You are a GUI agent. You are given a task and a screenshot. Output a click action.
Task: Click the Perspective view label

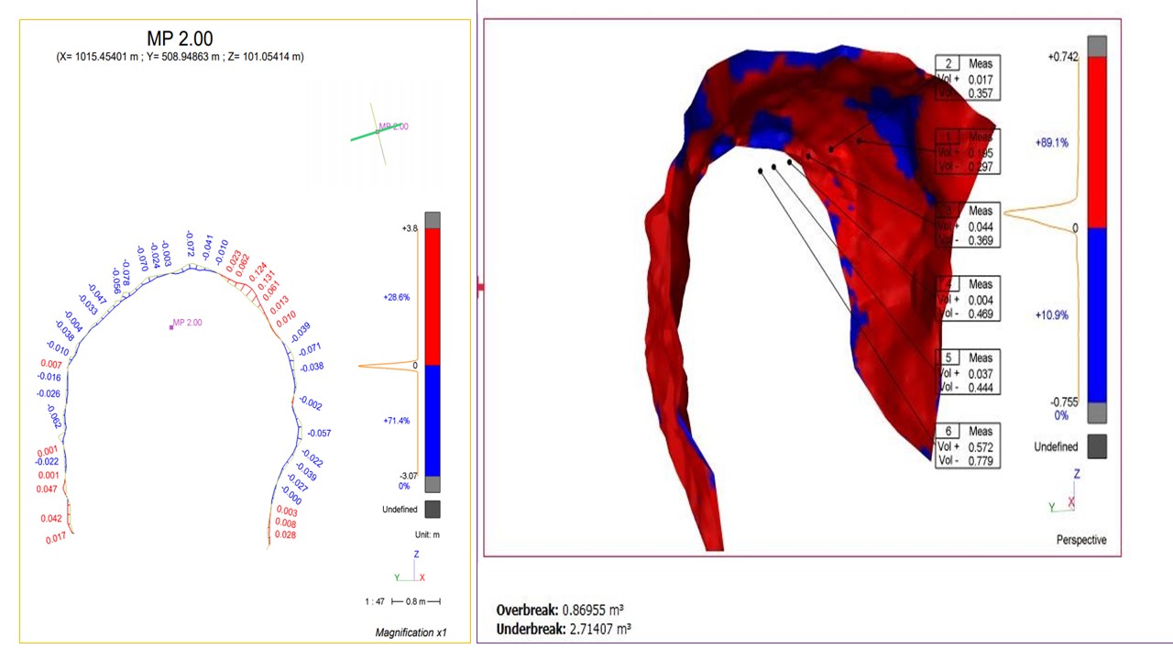click(1081, 540)
